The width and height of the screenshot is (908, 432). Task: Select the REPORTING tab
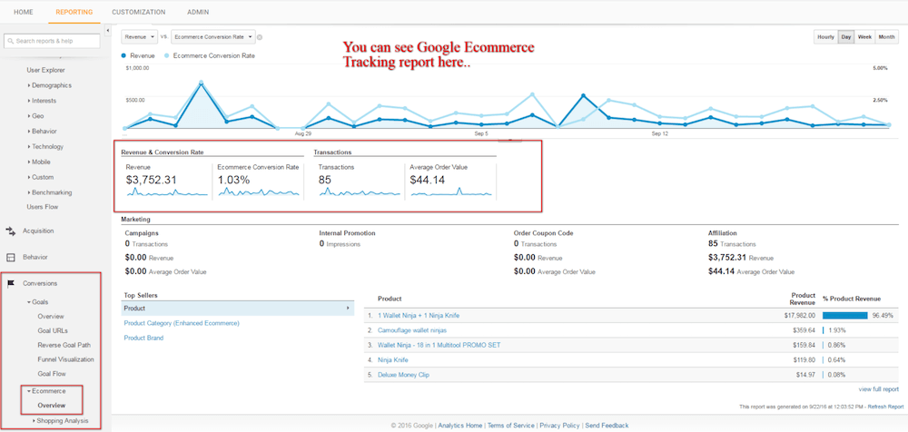coord(74,12)
